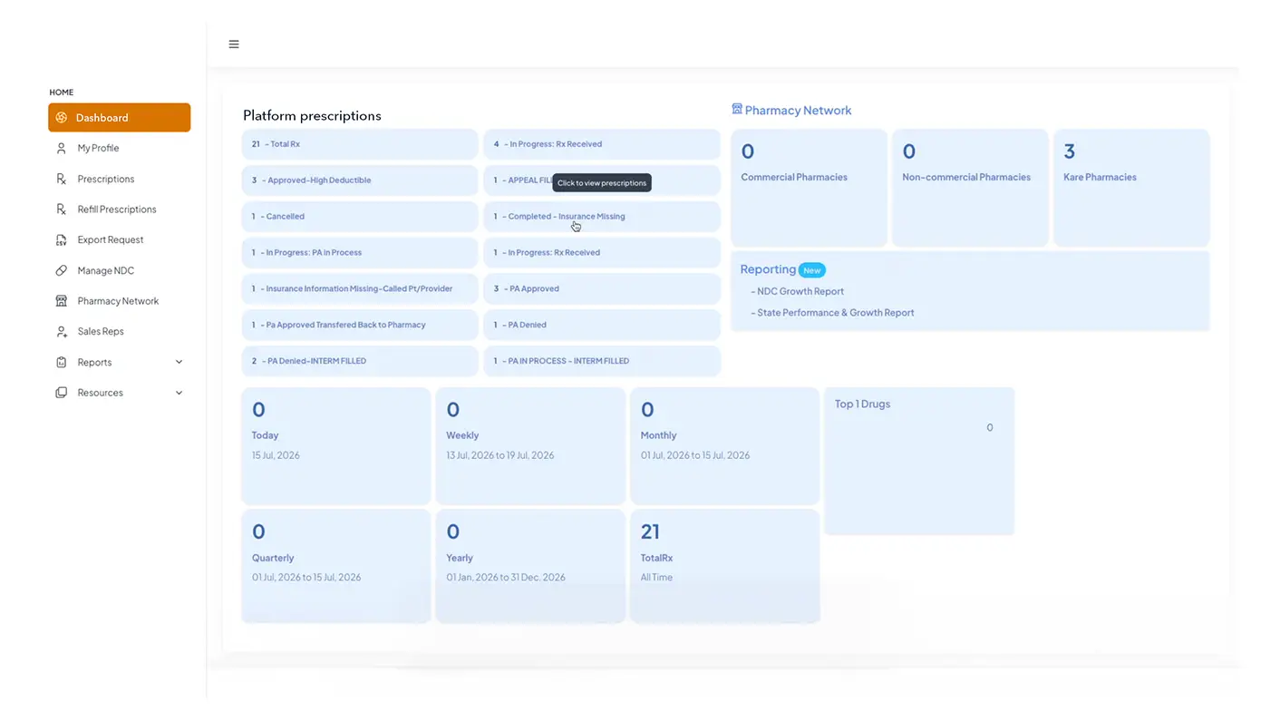Screen dimensions: 1280x721
Task: Open Insurance Information Missing-Called Pt/Provider tile
Action: pos(360,288)
